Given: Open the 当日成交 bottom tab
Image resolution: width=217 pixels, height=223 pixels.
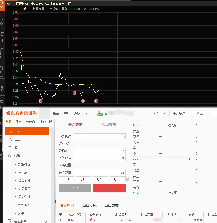Looking at the screenshot, I should [112, 205].
